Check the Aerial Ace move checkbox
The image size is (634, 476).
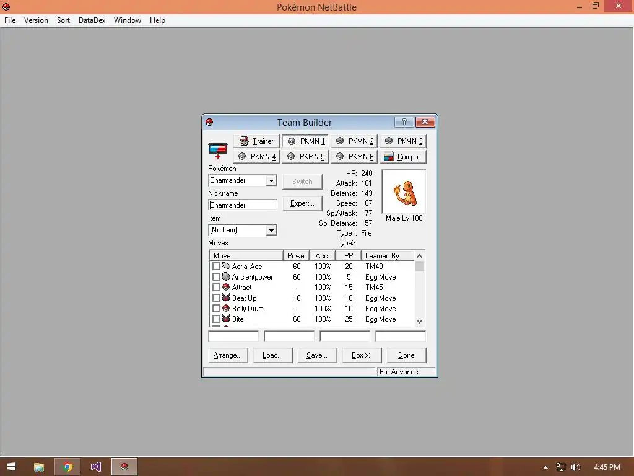[216, 267]
